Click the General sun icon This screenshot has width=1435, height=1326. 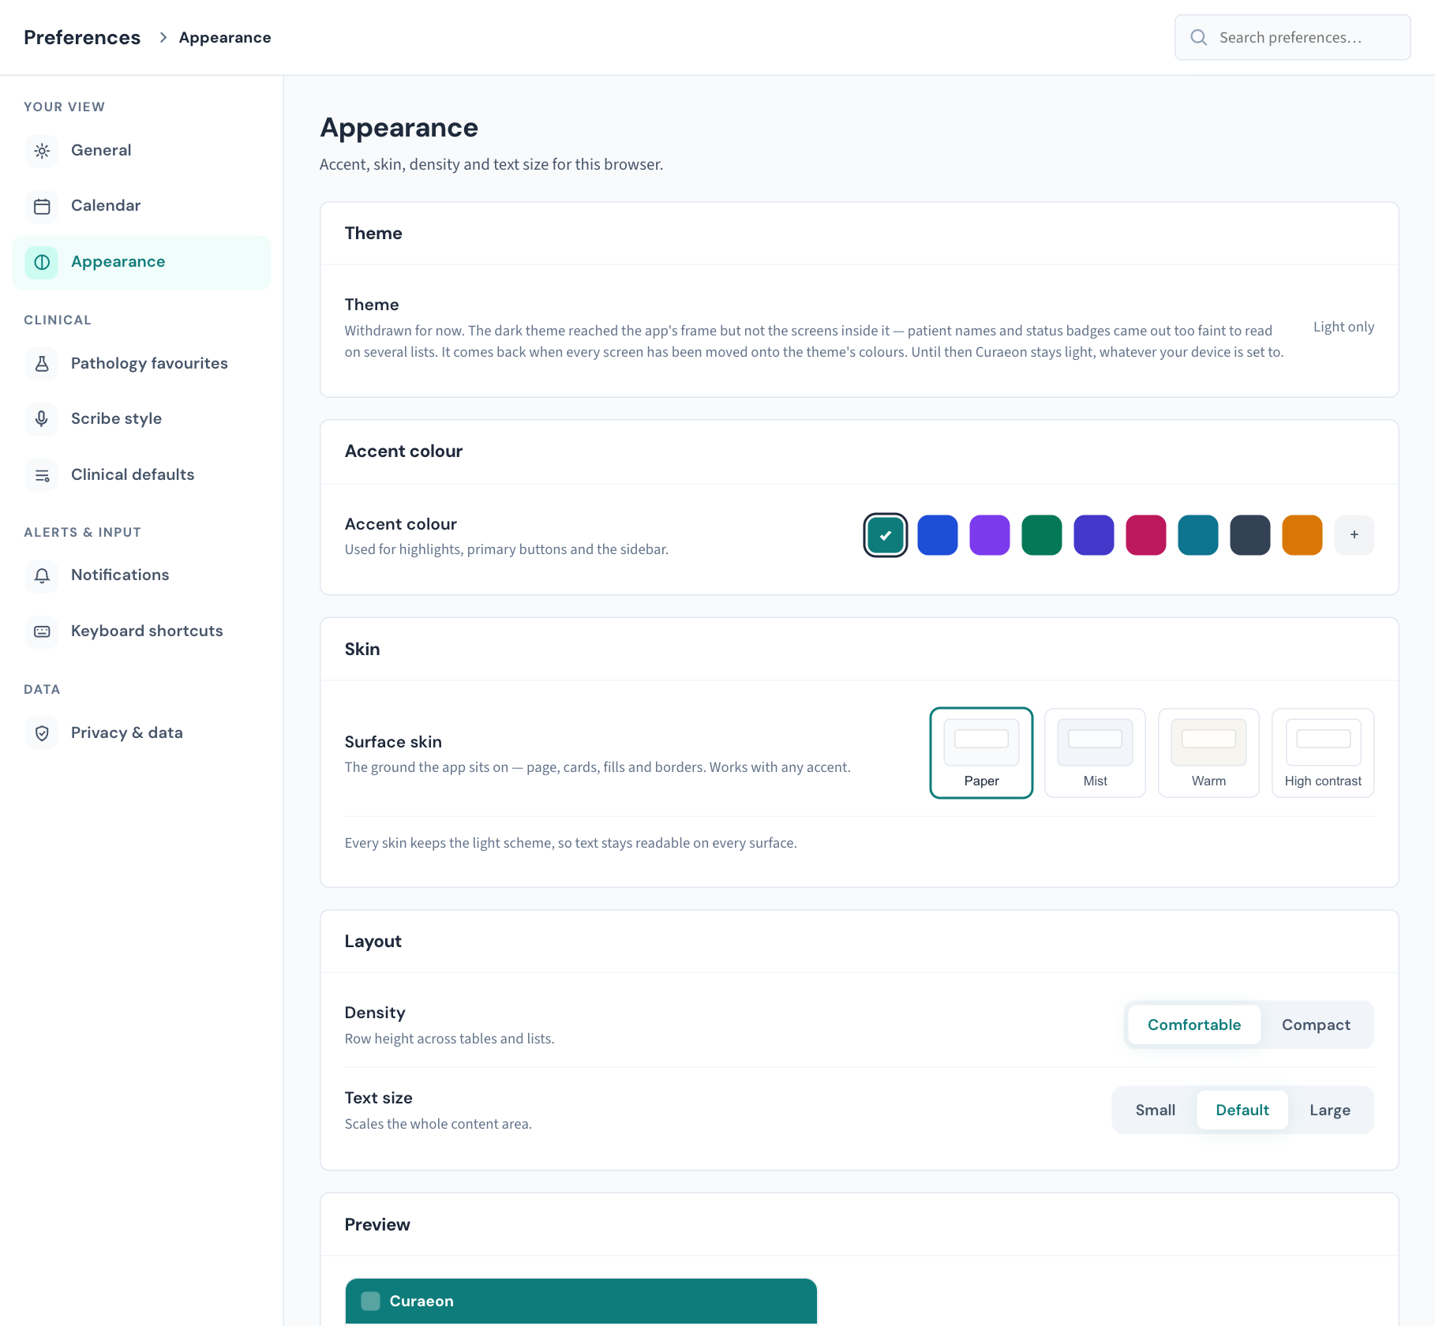[42, 151]
